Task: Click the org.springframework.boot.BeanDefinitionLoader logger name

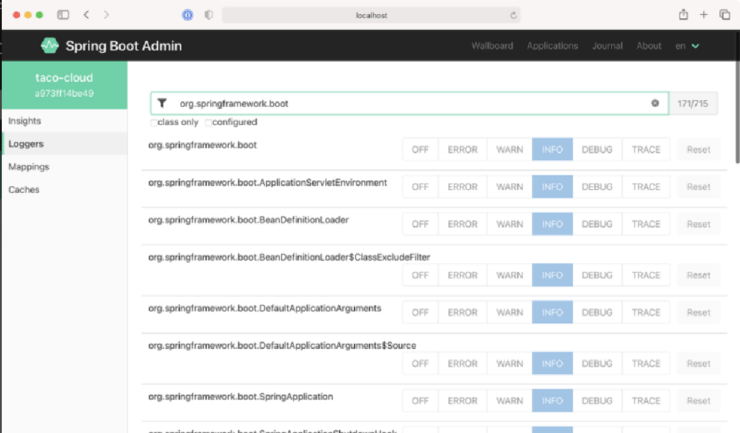Action: coord(248,220)
